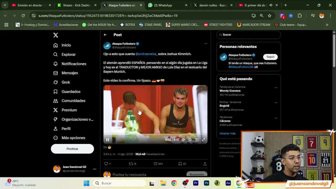This screenshot has width=336, height=189.
Task: Open MARCADOR STREAM bookmark
Action: (253, 25)
